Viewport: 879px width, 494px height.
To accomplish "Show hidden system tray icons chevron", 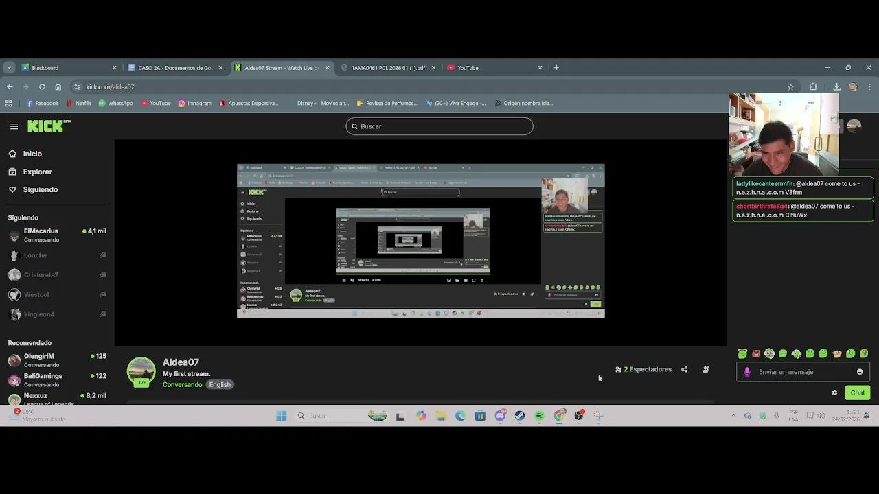I will 733,416.
